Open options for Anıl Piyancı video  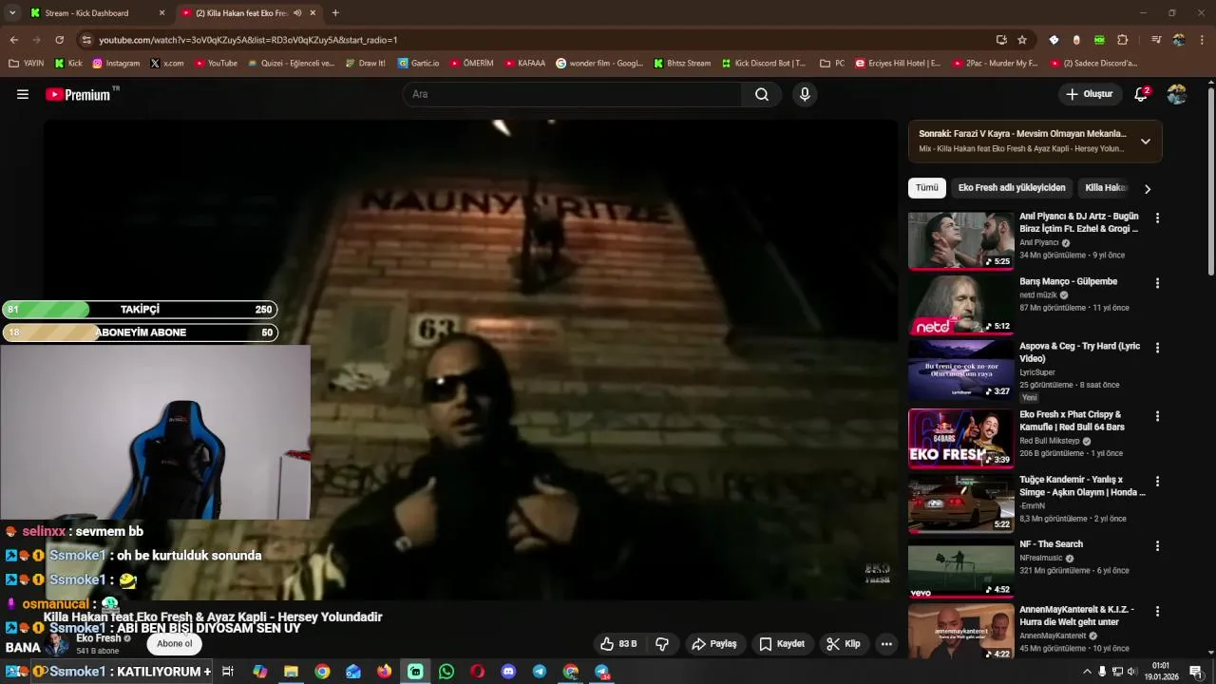click(1157, 218)
